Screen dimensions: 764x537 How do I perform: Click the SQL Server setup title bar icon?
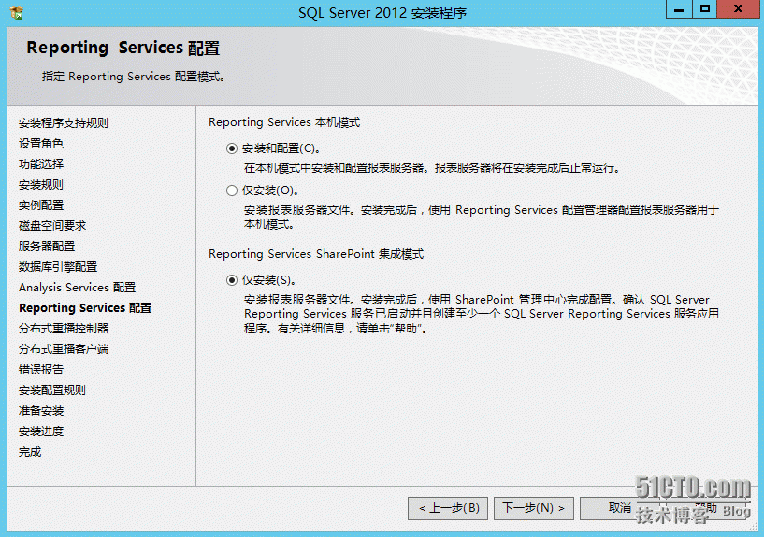(x=17, y=13)
